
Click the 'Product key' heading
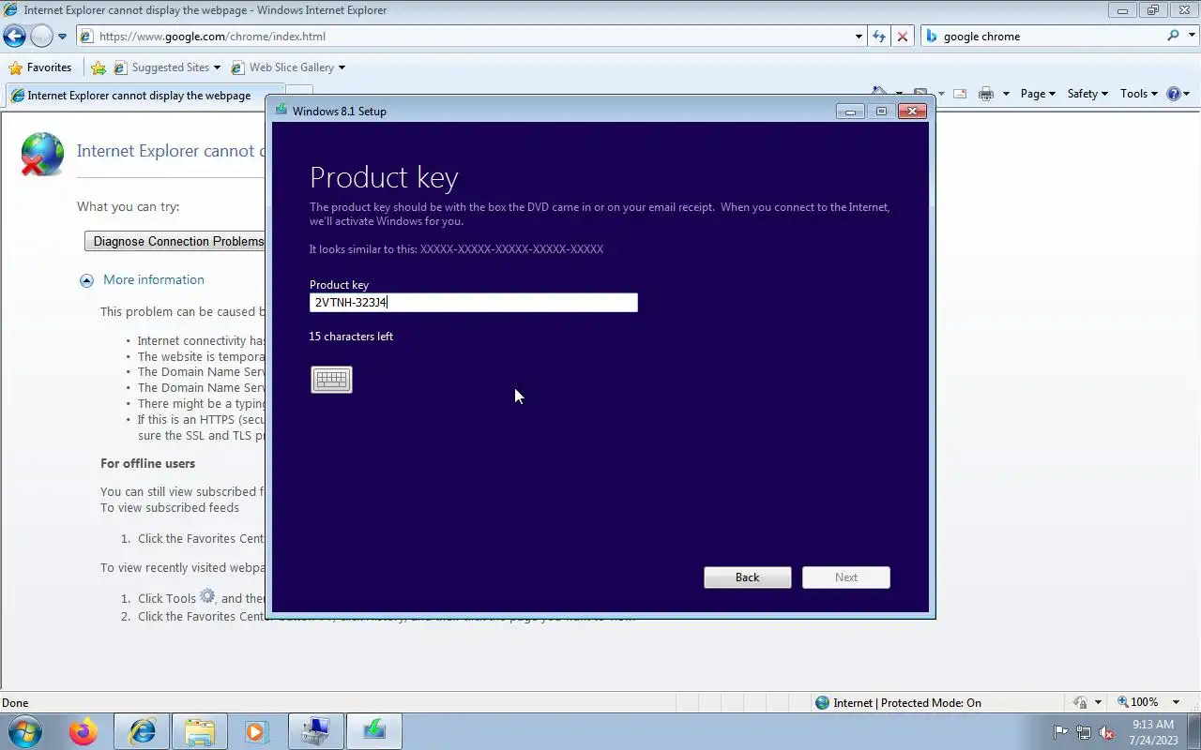pos(384,177)
